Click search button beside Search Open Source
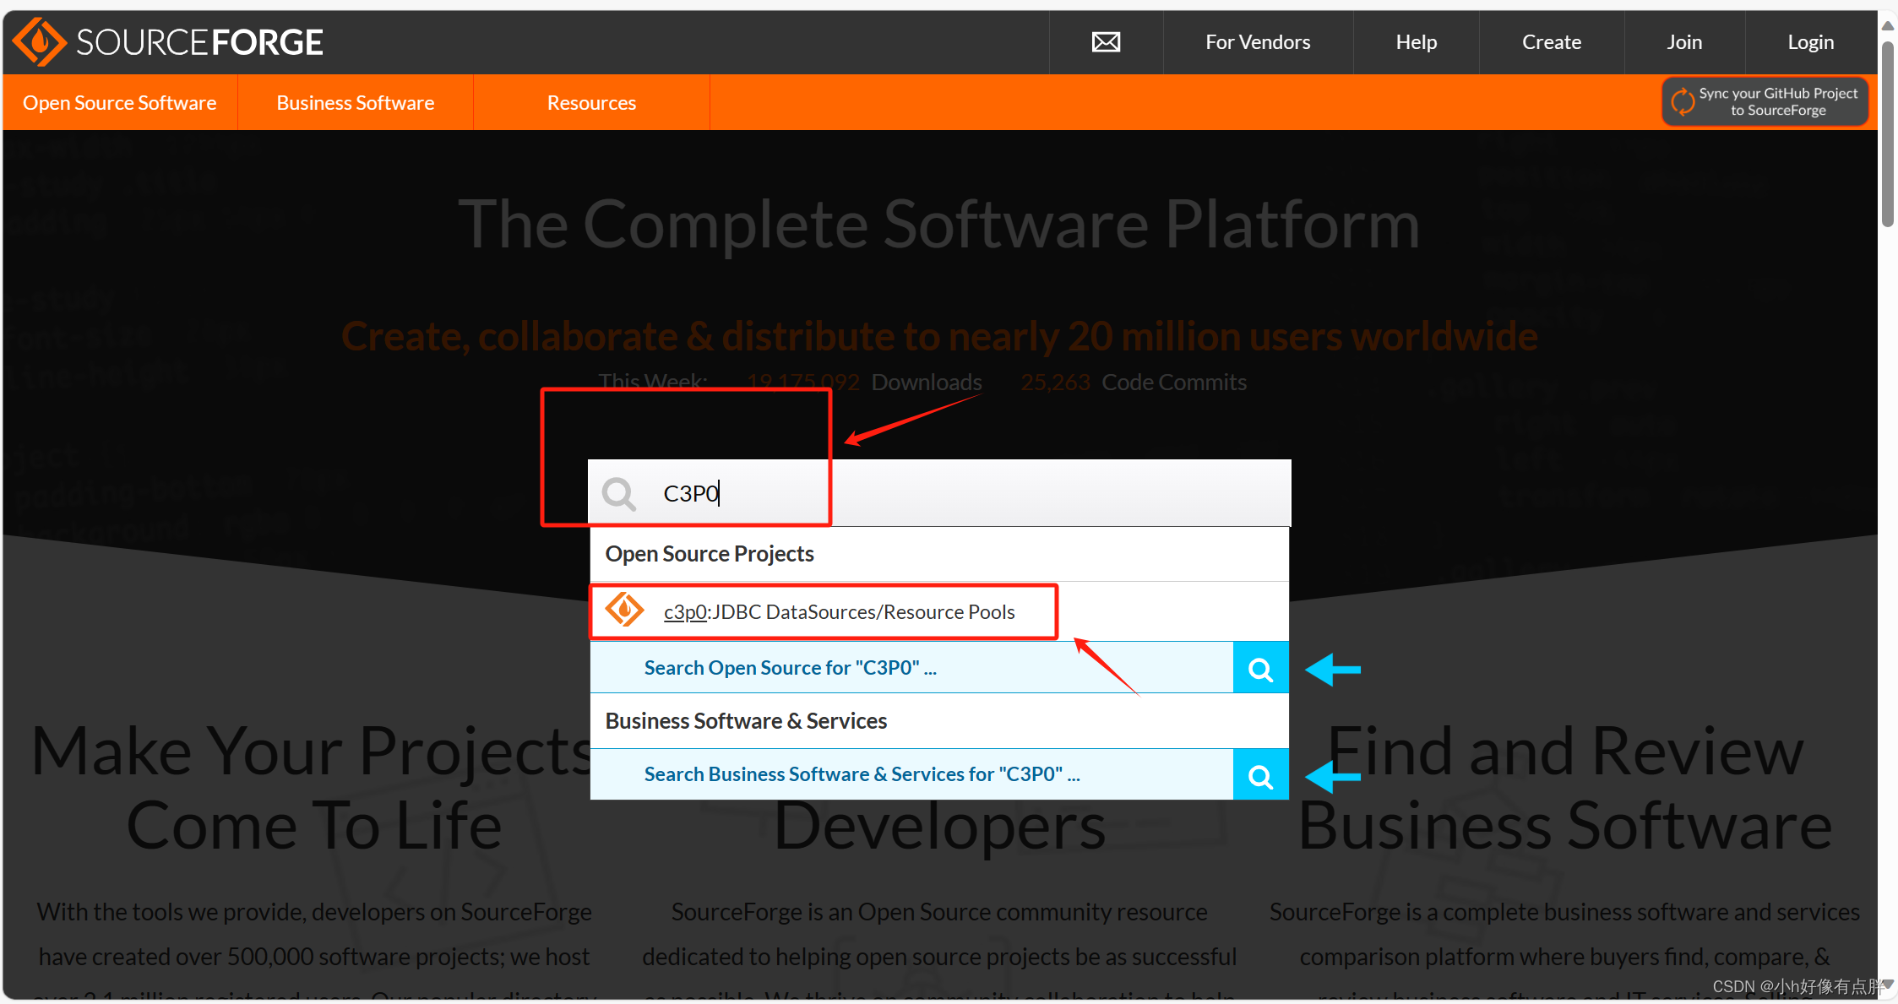Viewport: 1898px width, 1004px height. [x=1260, y=668]
